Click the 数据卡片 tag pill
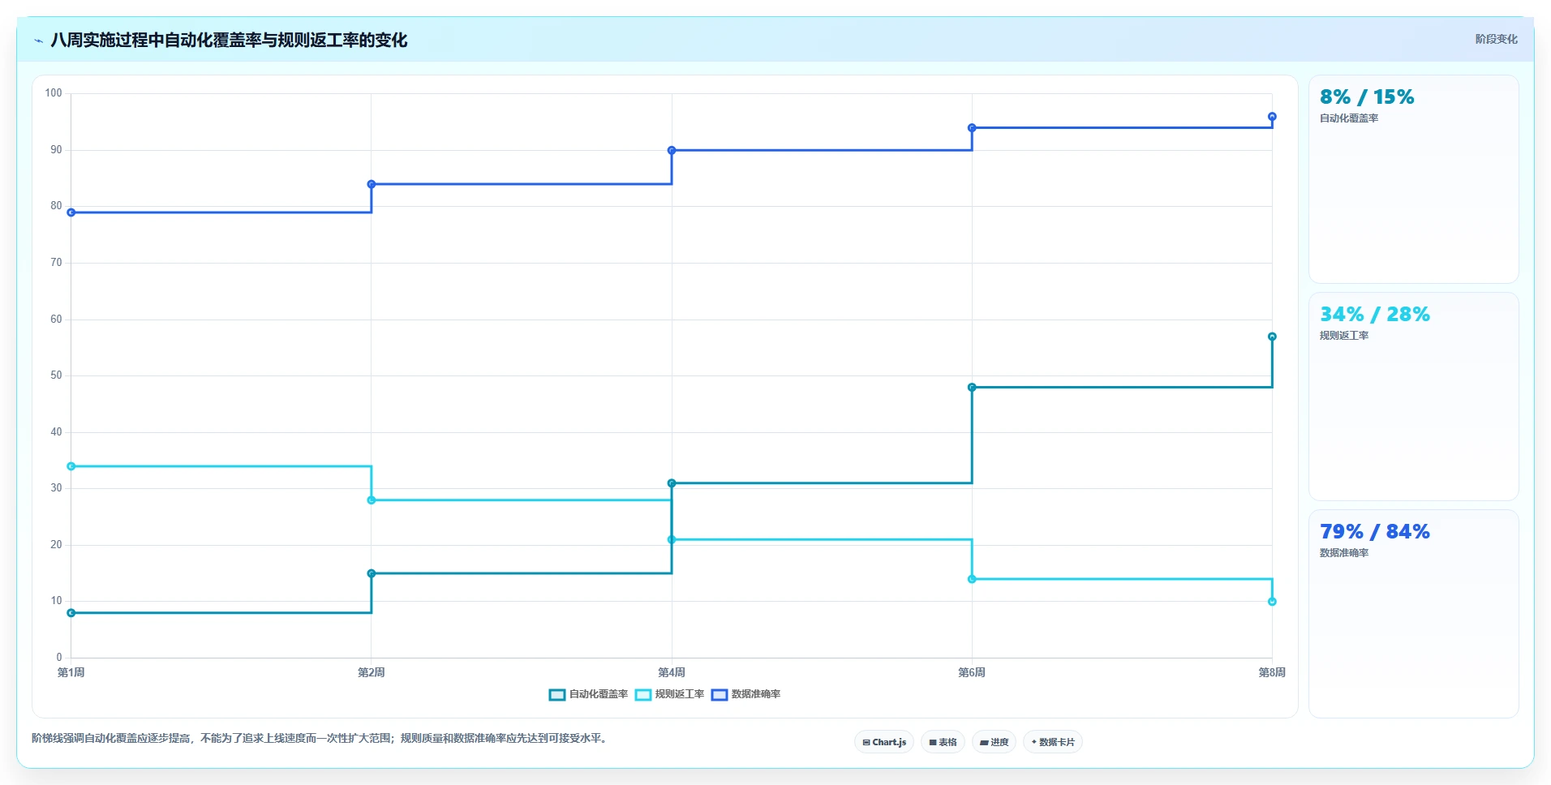This screenshot has width=1551, height=785. (1053, 742)
